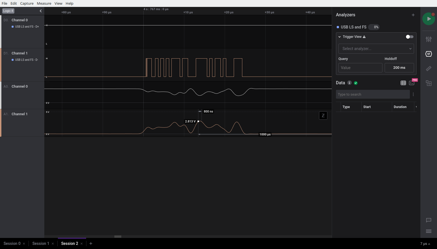Click the USB LS and FS analyzer entry
437x249 pixels.
(x=354, y=27)
